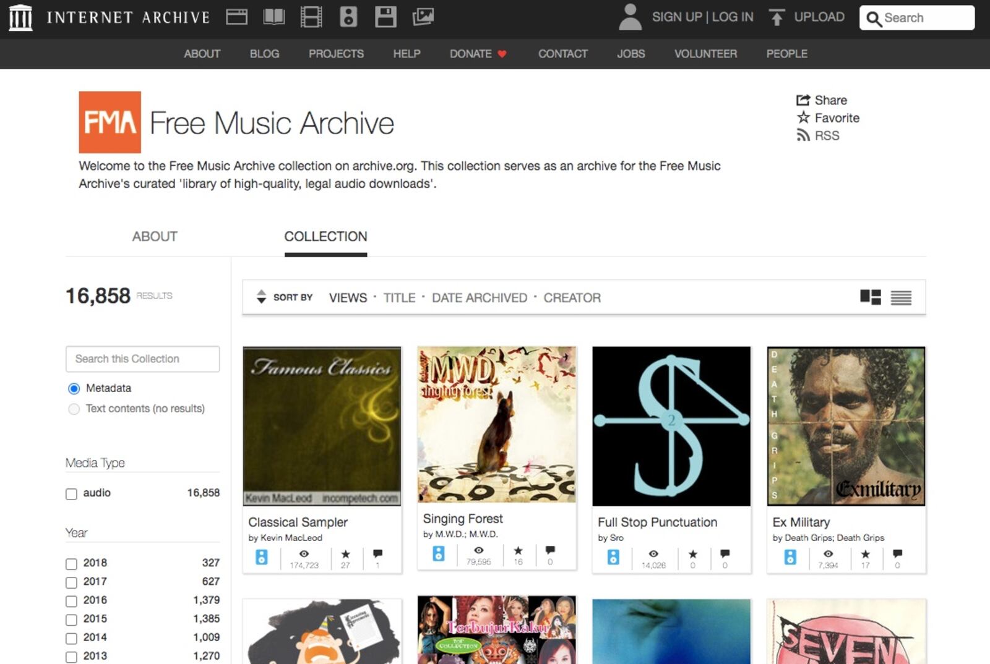Click audio type icon on Full Stop Punctuation card

[613, 556]
